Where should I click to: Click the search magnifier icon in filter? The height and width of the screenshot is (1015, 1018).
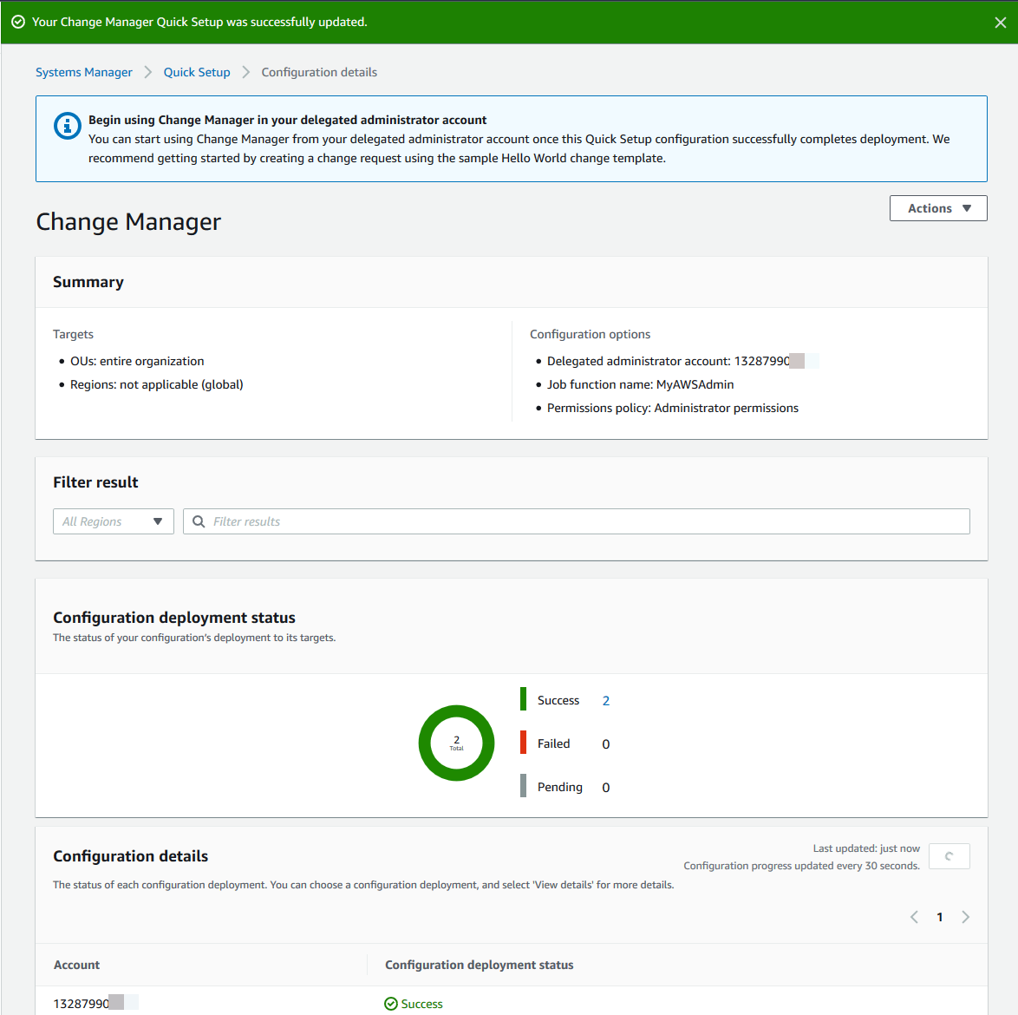click(199, 521)
